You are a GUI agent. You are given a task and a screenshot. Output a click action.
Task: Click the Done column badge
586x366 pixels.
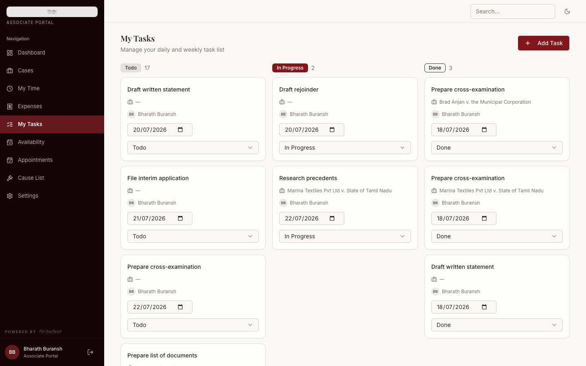(435, 68)
